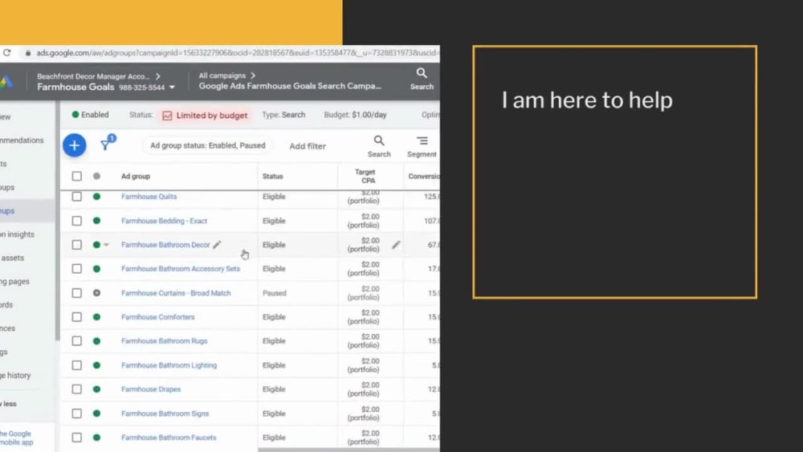Screen dimensions: 803x452
Task: Check the Farmhouse Curtains - Broad Match checkbox
Action: (x=77, y=293)
